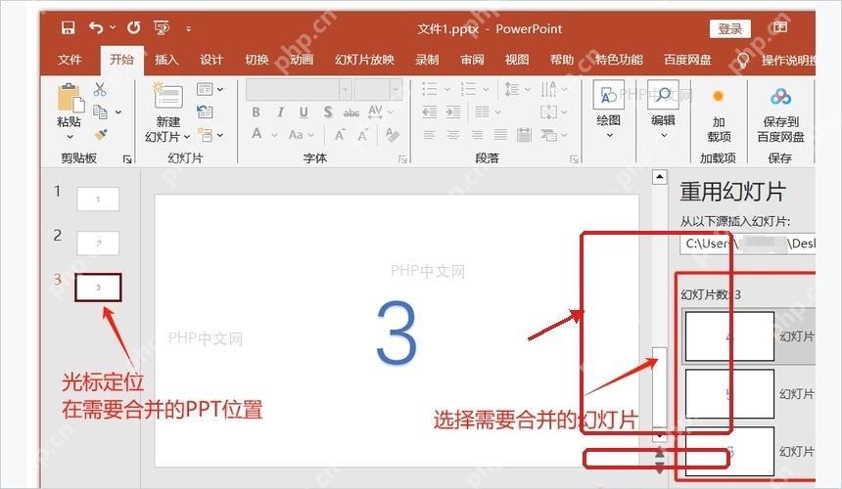Activate the Format Painter brush
Viewport: 842px width, 489px height.
pos(101,134)
